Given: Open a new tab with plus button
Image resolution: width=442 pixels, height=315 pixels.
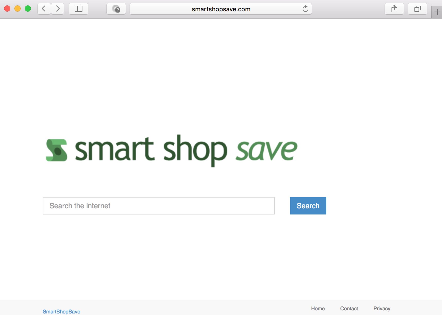Looking at the screenshot, I should click(437, 12).
